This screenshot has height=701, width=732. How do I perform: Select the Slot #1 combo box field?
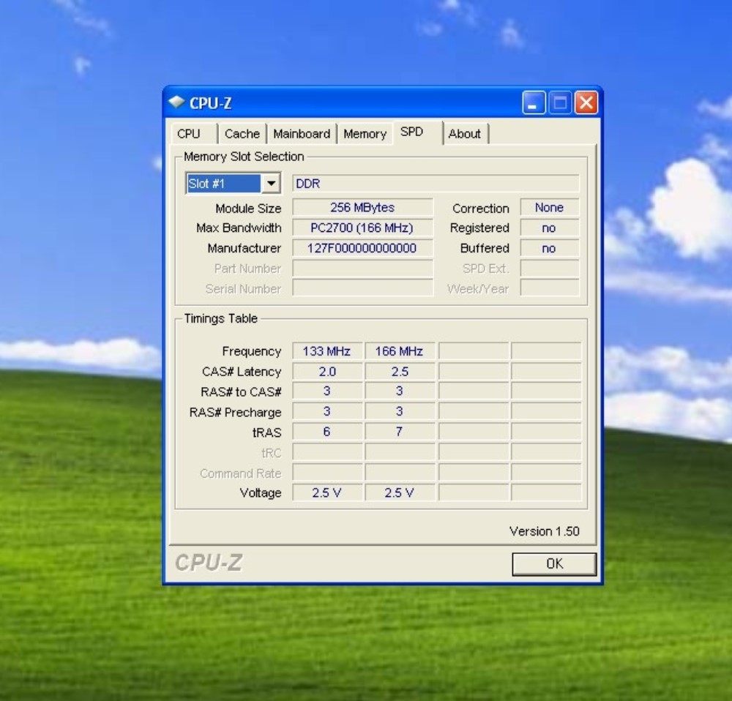click(x=233, y=184)
